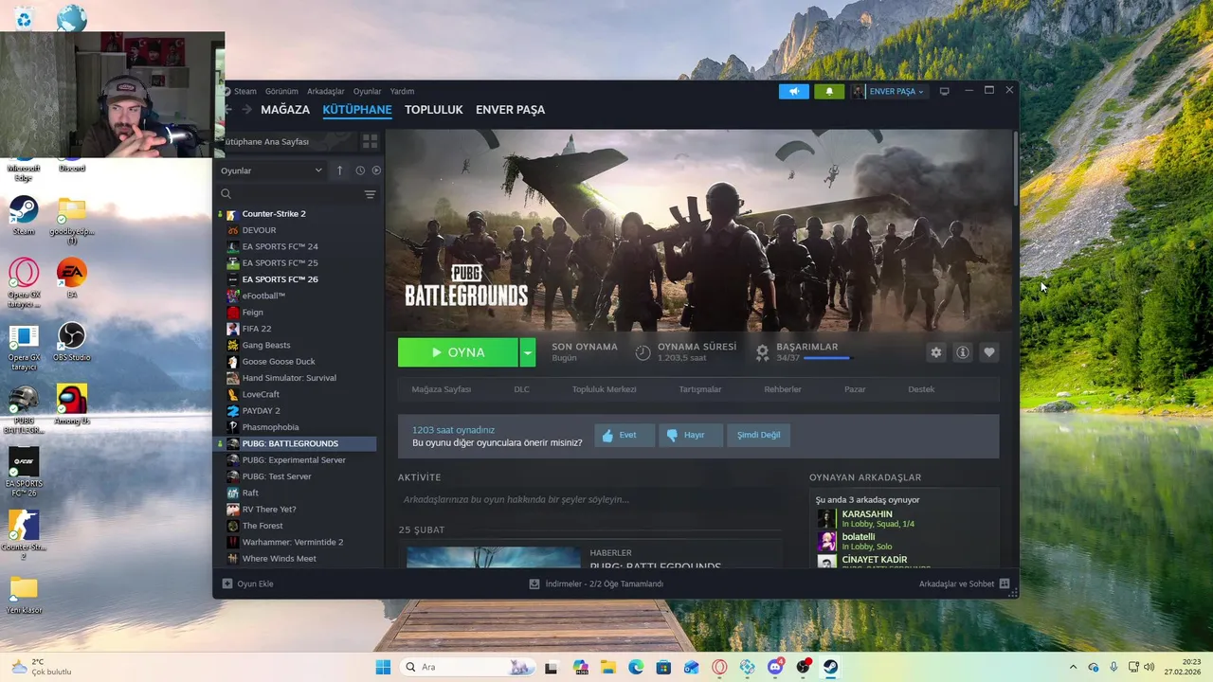Open PUBG game info icon
This screenshot has width=1213, height=682.
pyautogui.click(x=963, y=352)
